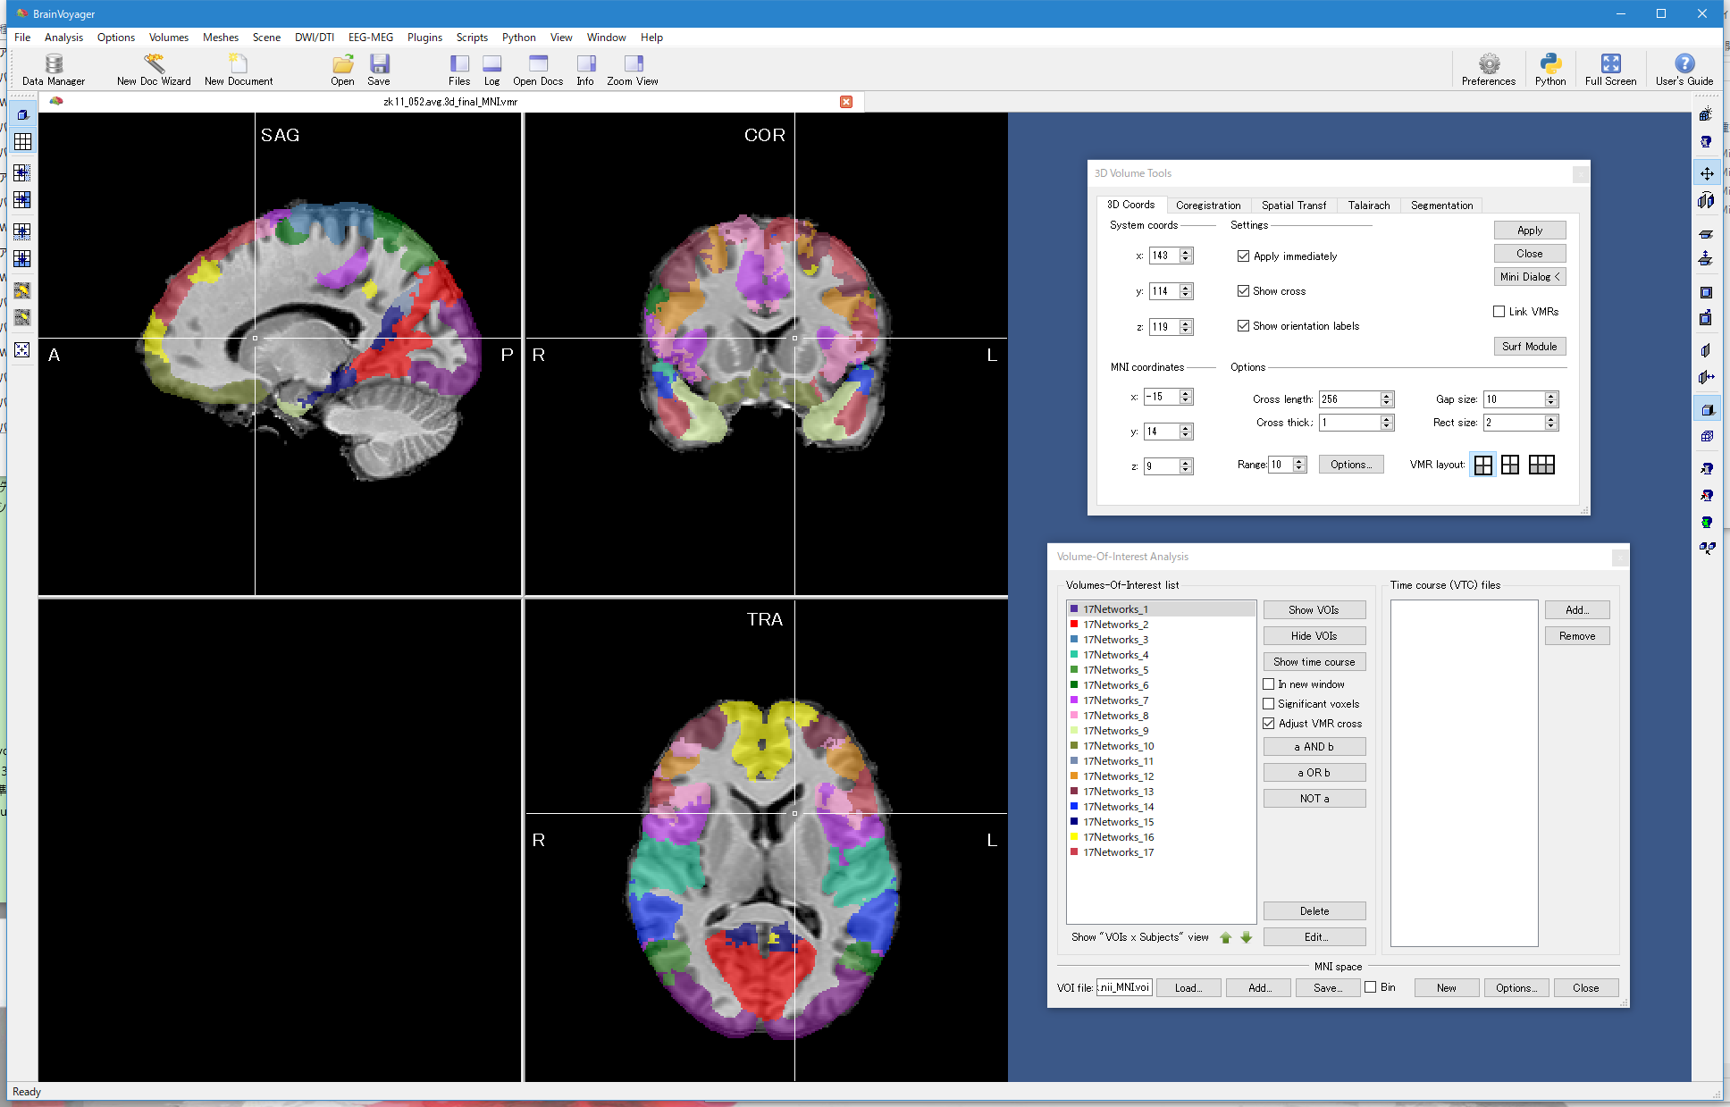Viewport: 1730px width, 1107px height.
Task: Step the Cross thick spinner
Action: [1387, 423]
